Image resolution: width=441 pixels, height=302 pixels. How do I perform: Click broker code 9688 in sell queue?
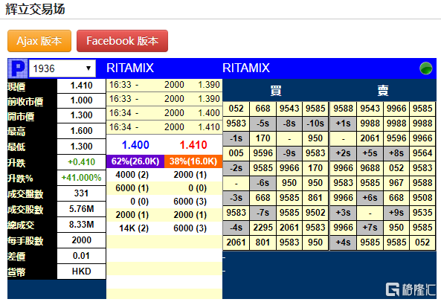click(370, 168)
